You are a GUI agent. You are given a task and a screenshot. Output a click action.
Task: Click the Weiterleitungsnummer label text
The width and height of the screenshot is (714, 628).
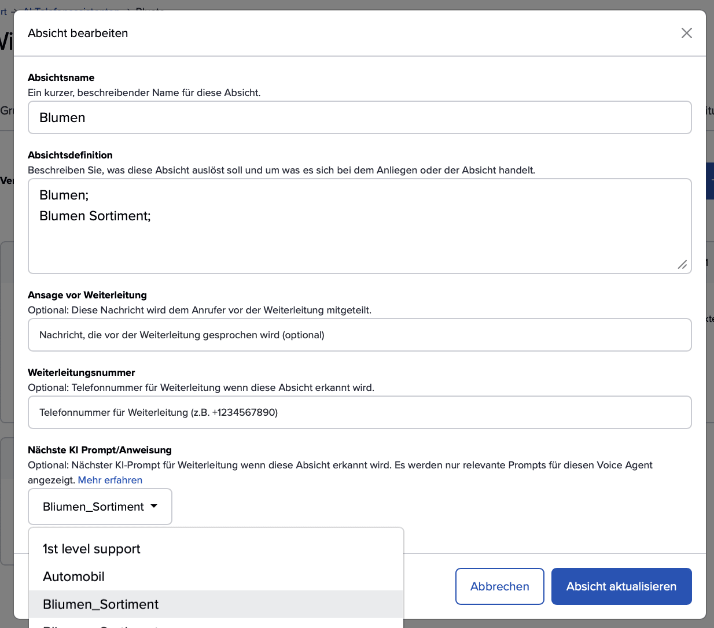coord(82,372)
